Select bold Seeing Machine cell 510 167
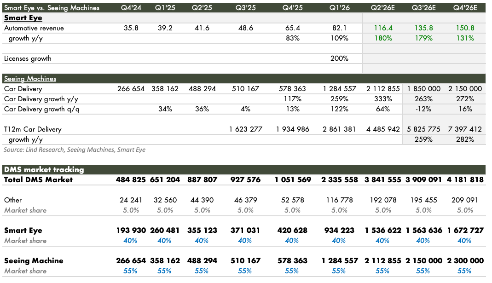This screenshot has height=283, width=492. point(245,261)
